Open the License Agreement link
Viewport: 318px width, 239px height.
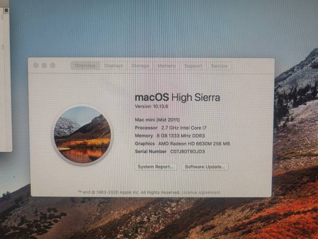tap(201, 192)
